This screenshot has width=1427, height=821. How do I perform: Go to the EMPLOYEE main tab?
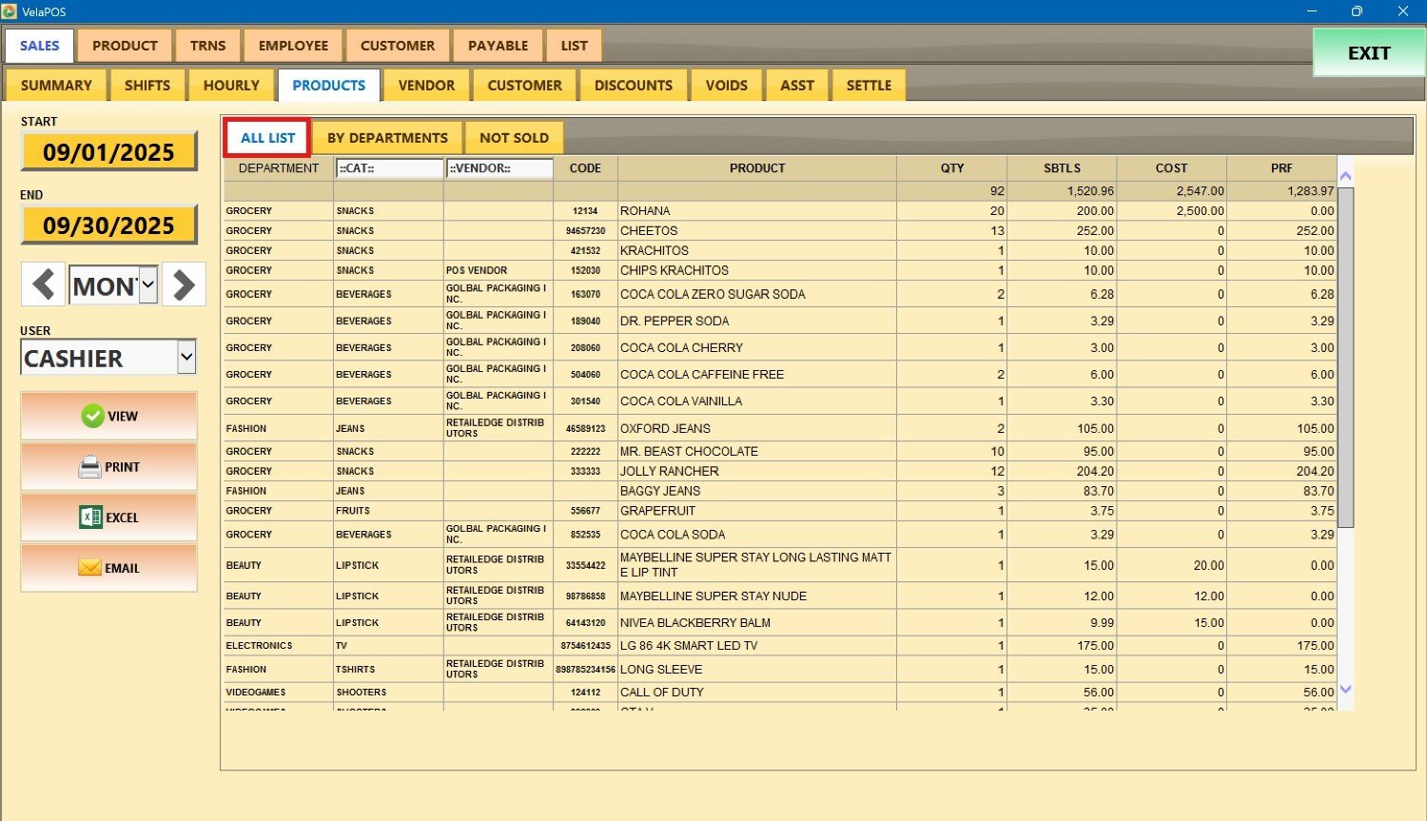click(x=293, y=46)
